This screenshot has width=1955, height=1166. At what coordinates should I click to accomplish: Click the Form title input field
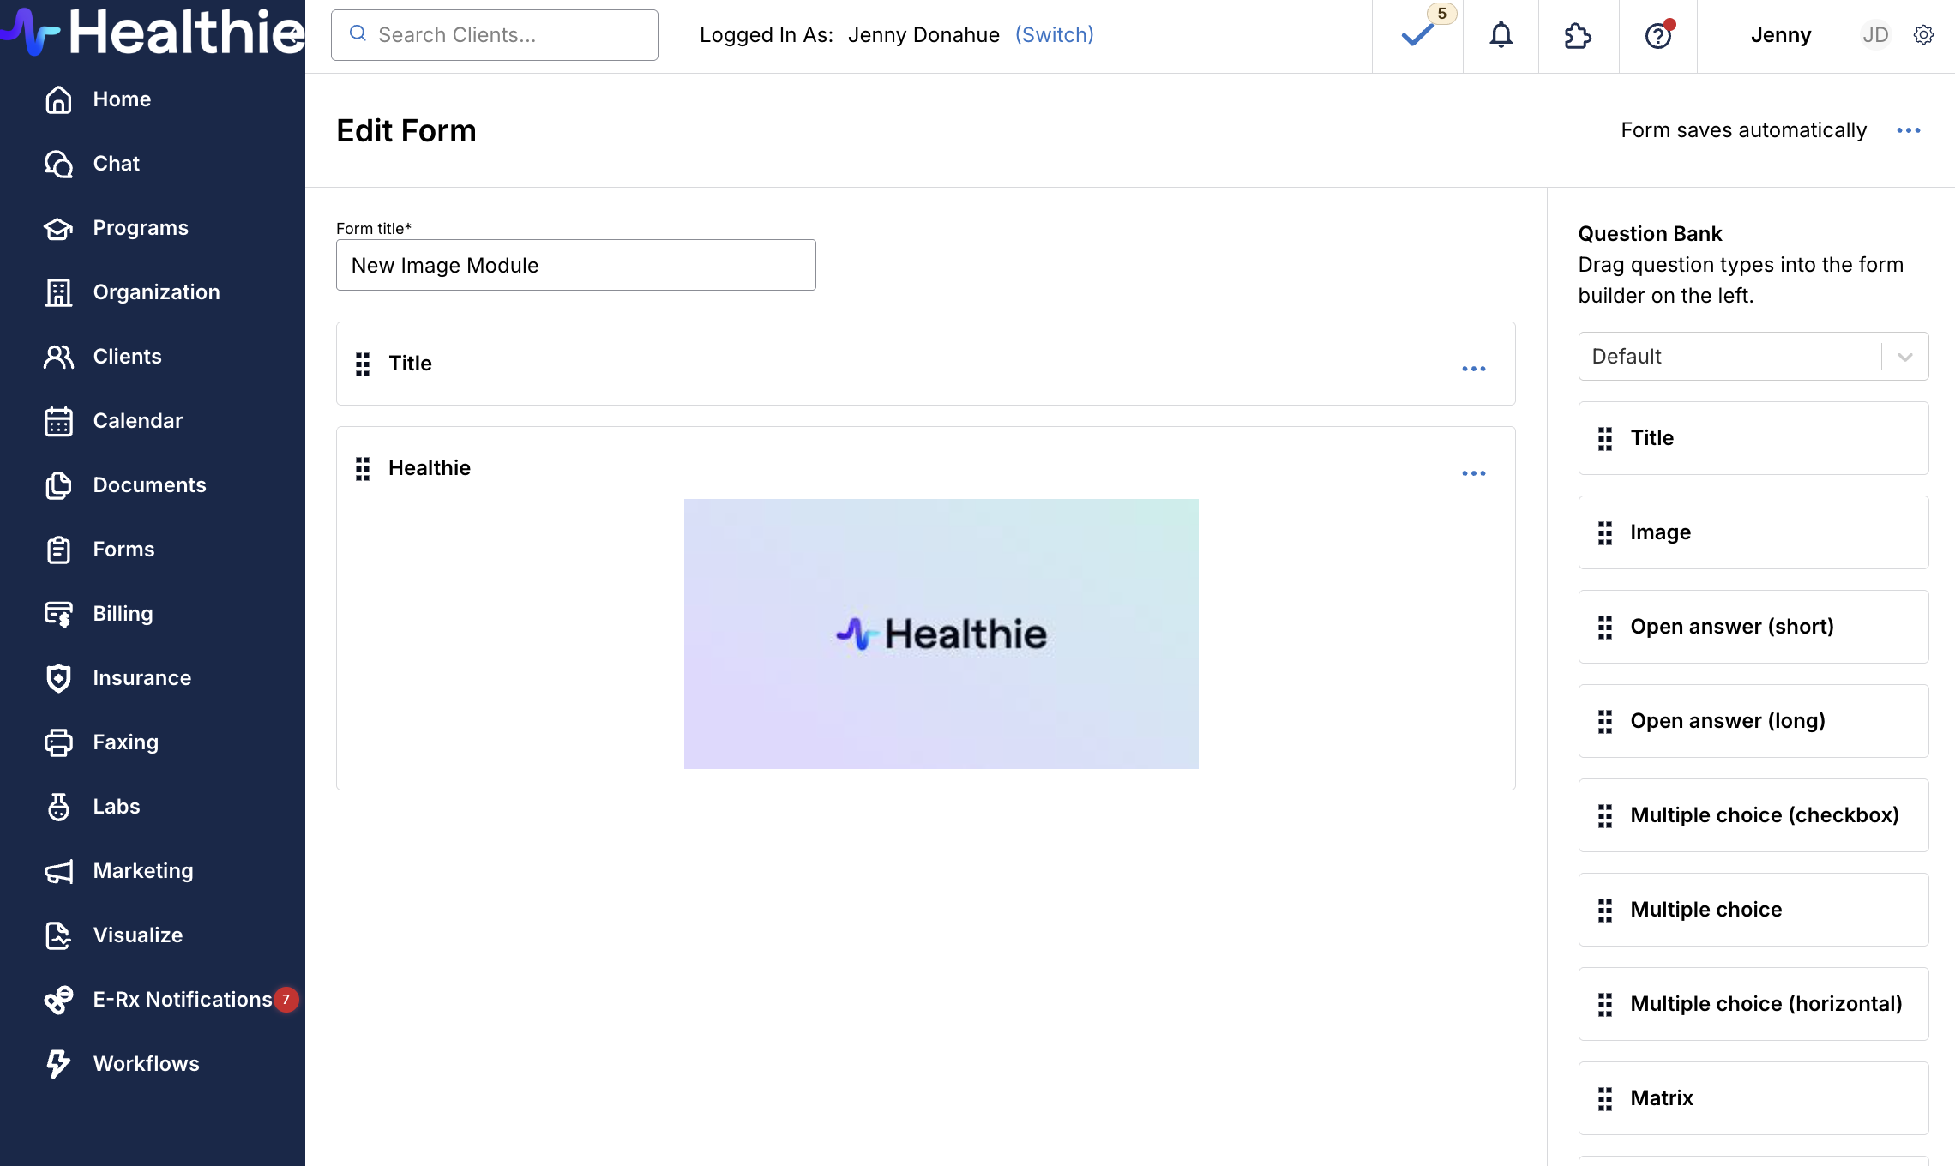pyautogui.click(x=575, y=266)
